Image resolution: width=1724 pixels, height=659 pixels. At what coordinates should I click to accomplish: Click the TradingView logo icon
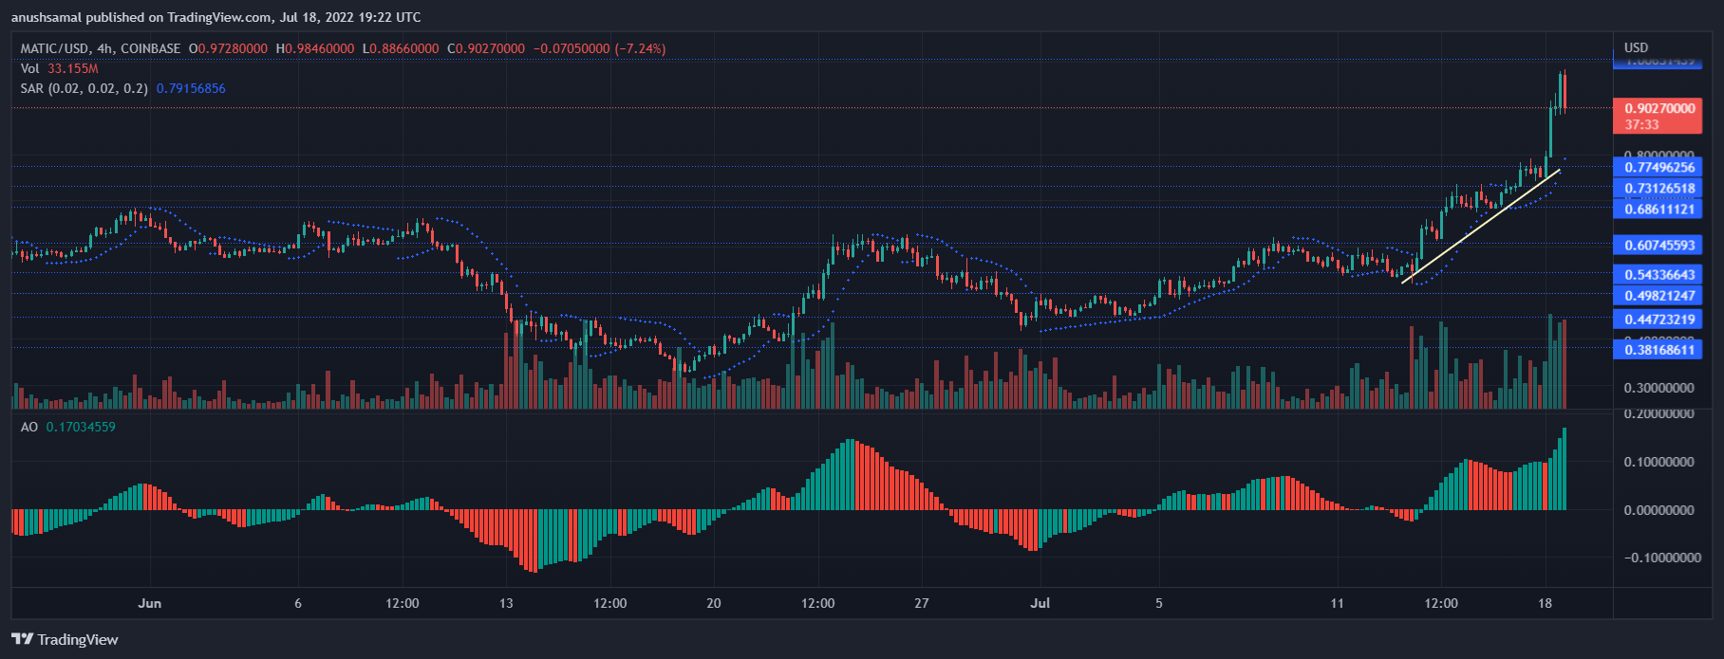click(x=23, y=639)
